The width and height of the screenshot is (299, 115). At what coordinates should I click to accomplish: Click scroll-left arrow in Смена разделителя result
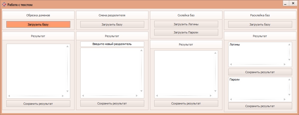coord(83,96)
